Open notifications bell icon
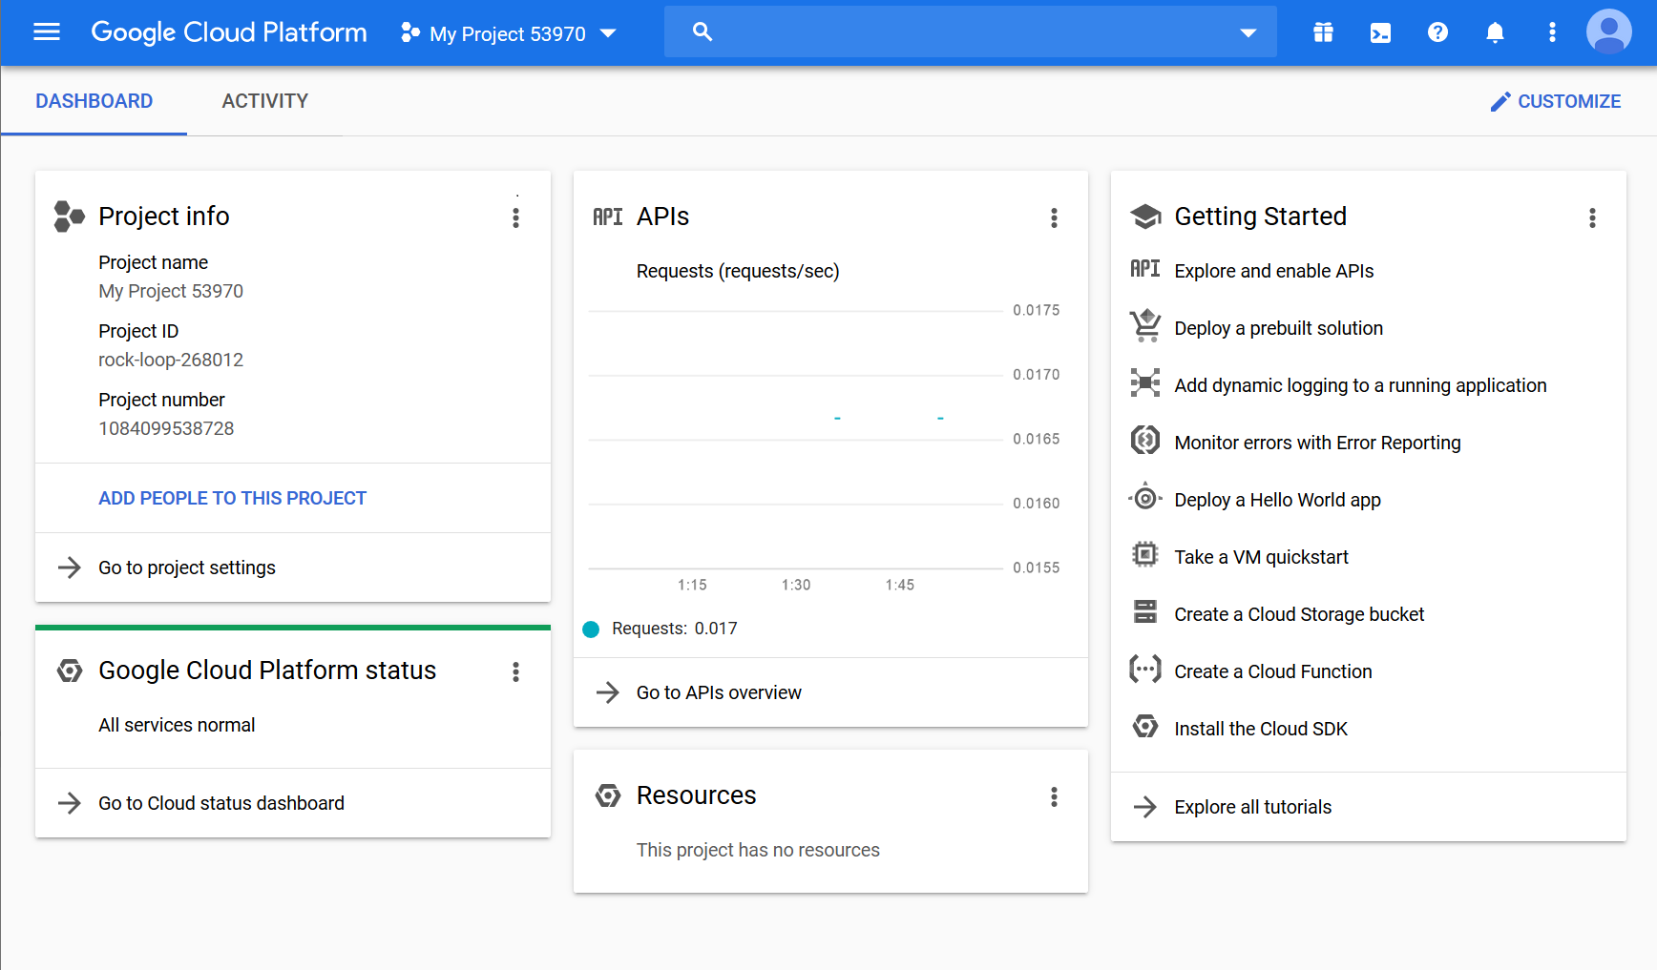 (1495, 32)
